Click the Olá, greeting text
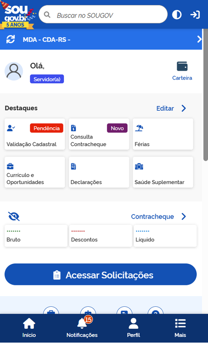Image resolution: width=208 pixels, height=344 pixels. point(37,66)
